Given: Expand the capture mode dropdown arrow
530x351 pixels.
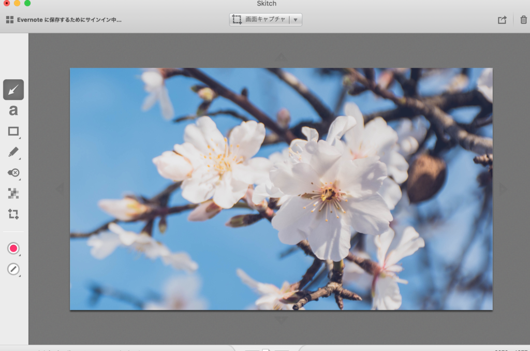Looking at the screenshot, I should pyautogui.click(x=296, y=20).
